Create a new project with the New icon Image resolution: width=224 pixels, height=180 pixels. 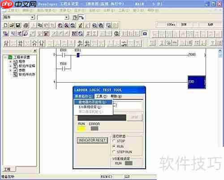coord(5,25)
